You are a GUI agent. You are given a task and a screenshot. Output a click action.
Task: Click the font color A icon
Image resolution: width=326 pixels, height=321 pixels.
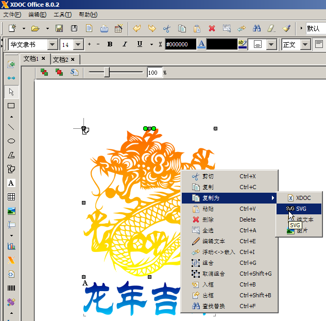201,44
